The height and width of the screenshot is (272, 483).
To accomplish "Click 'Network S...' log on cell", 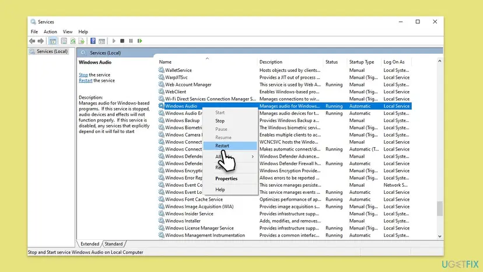I will (x=395, y=185).
